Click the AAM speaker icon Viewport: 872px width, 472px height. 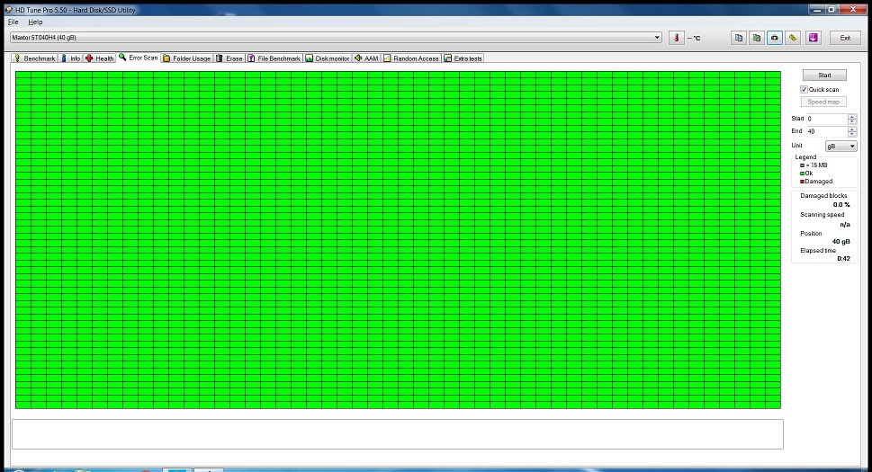pos(358,58)
